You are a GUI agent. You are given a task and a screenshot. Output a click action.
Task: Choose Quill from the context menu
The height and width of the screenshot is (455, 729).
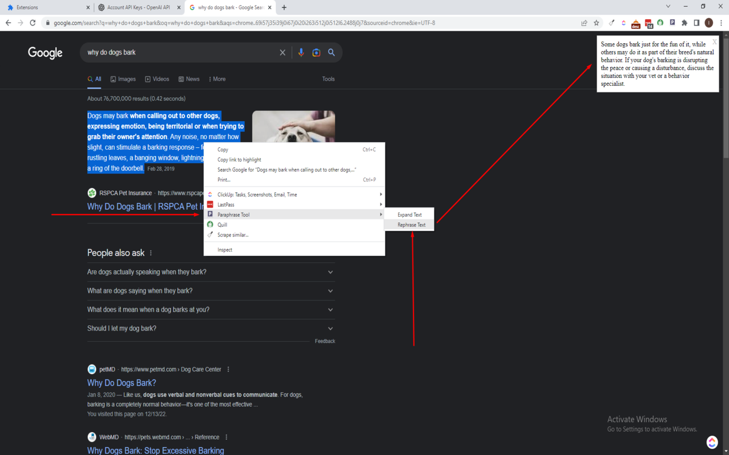[x=294, y=225]
